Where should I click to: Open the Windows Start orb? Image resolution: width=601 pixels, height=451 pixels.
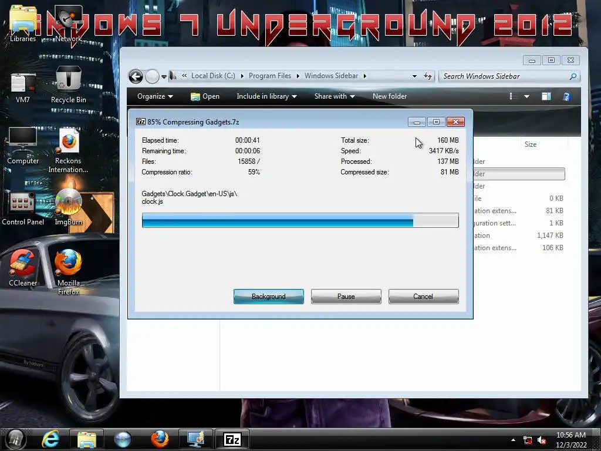click(x=15, y=439)
